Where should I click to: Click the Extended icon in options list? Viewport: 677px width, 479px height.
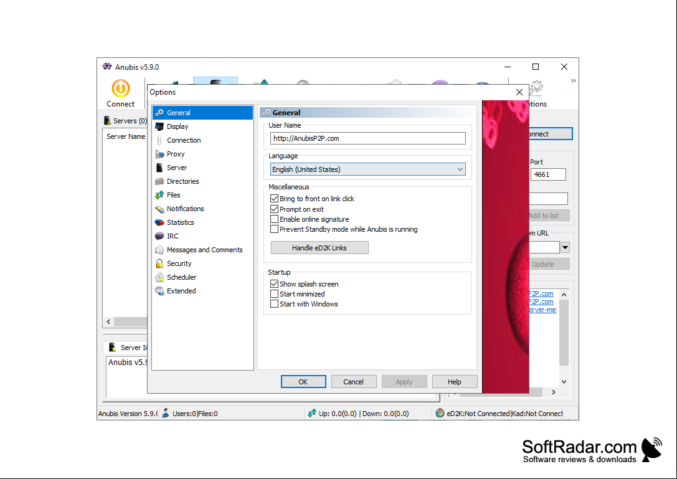coord(159,291)
